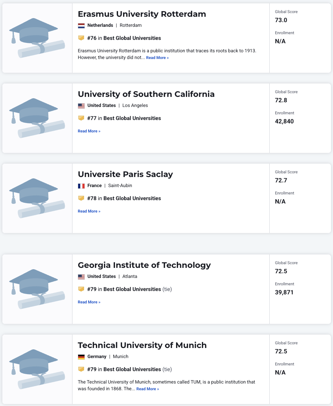Click the Netherlands flag icon
The image size is (333, 406).
pos(81,25)
